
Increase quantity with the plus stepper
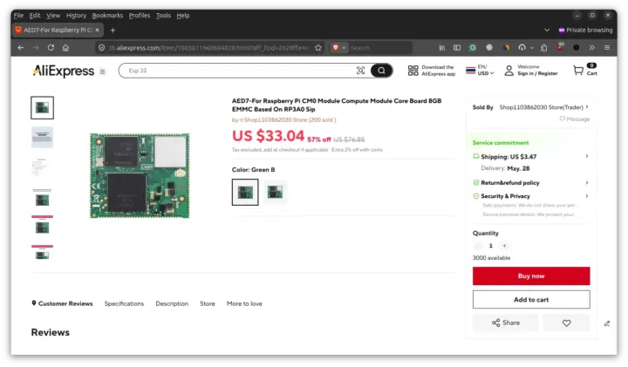(504, 246)
